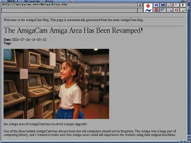This screenshot has height=143, width=191.
Task: Click the "Tags:" label
Action: [x=7, y=43]
